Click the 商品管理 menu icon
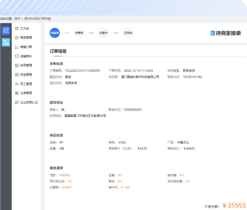 pyautogui.click(x=17, y=38)
